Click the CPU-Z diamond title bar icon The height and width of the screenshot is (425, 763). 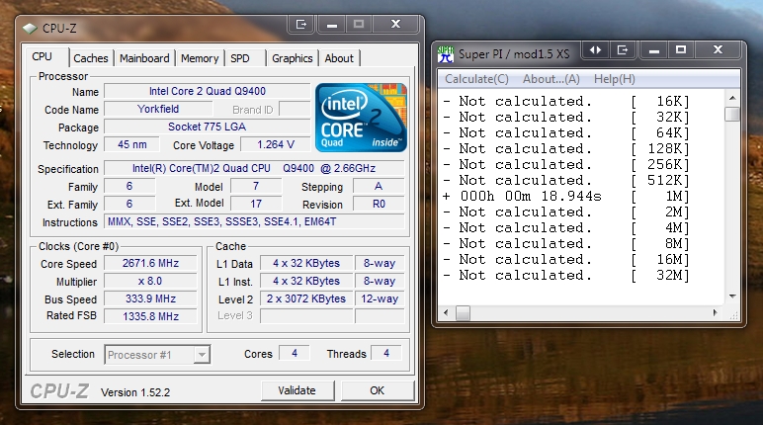(x=30, y=29)
